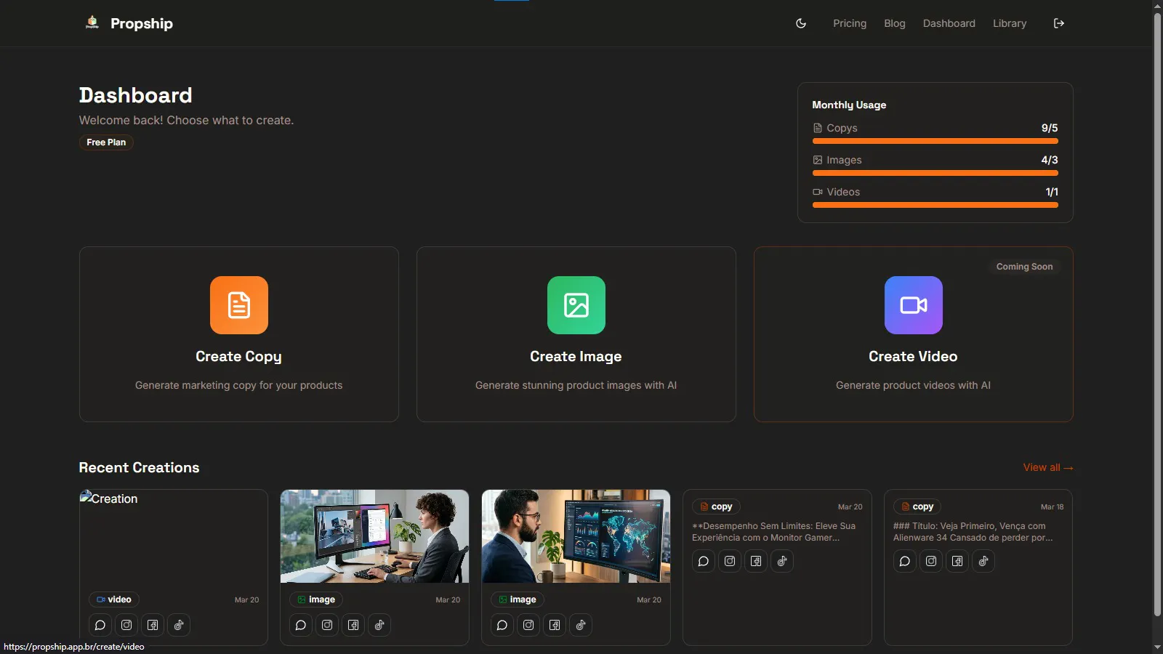Click the Copys usage progress bar

pos(935,141)
